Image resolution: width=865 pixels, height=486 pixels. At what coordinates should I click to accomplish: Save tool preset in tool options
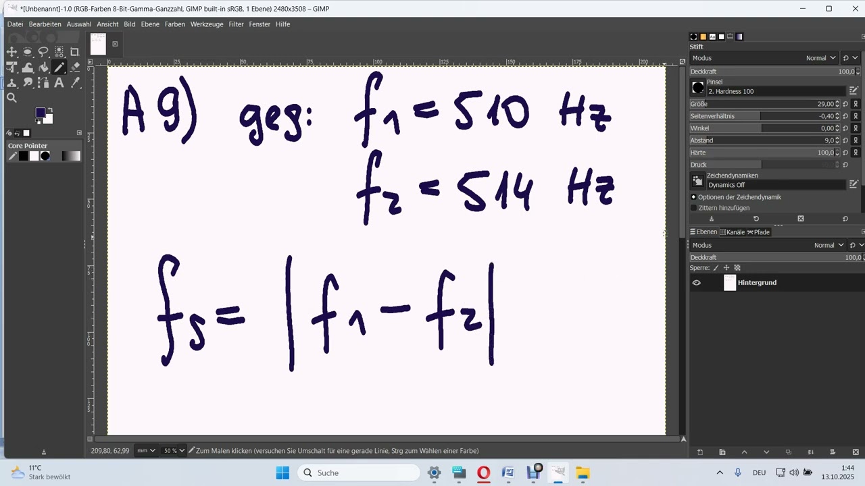711,219
